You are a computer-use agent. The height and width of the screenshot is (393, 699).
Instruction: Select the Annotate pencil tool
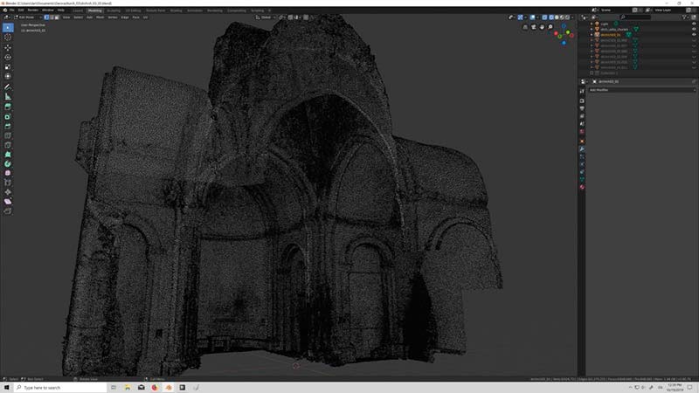(x=8, y=86)
